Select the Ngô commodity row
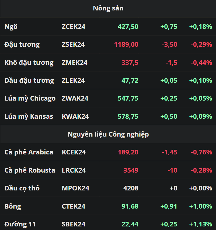 (108, 27)
